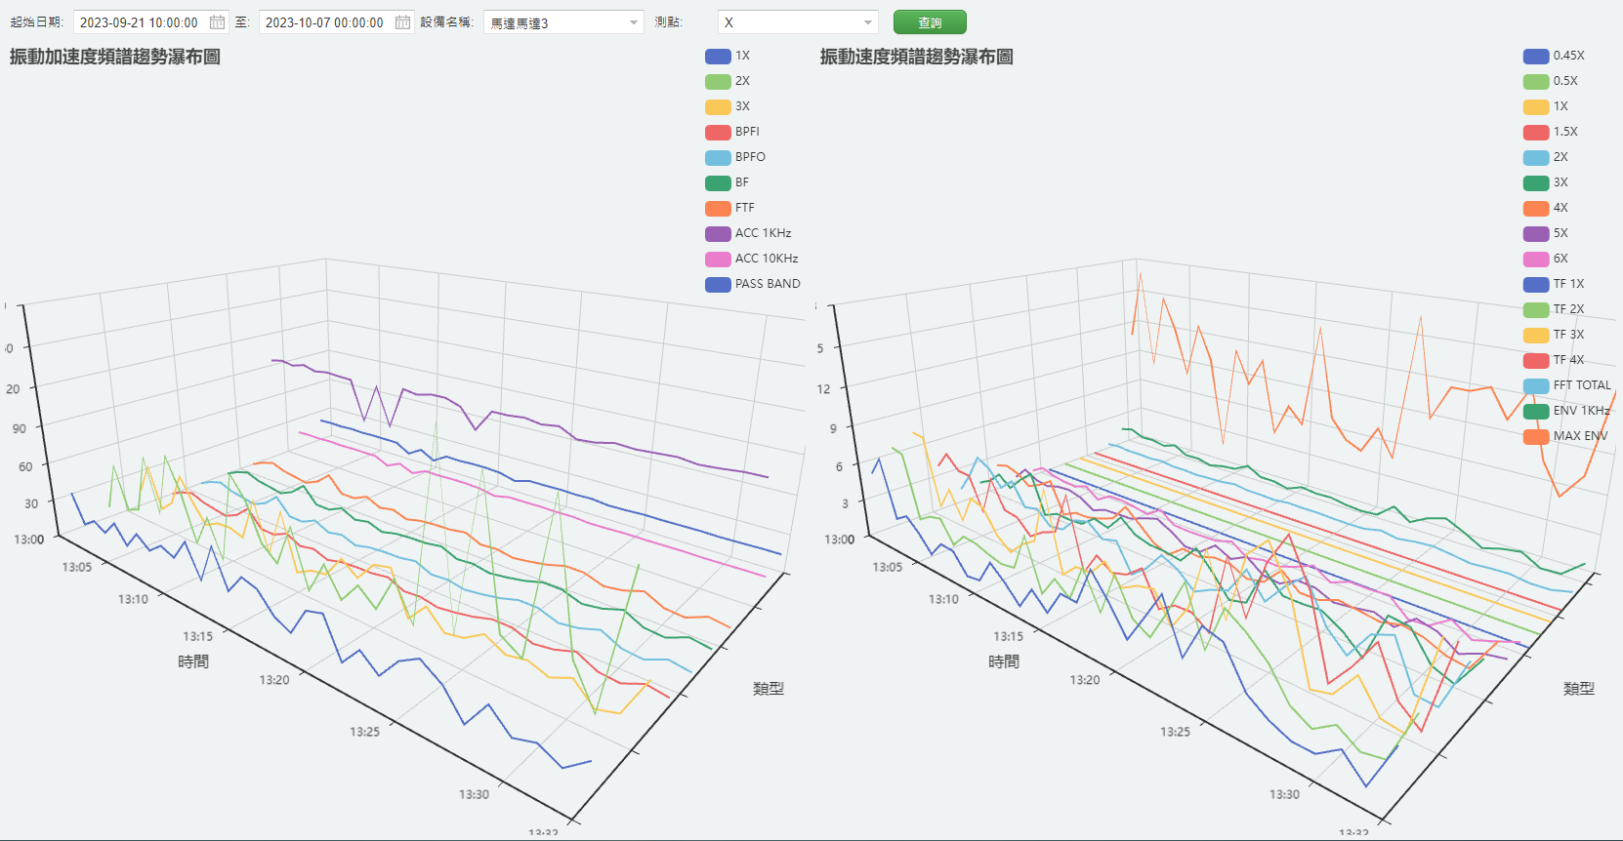Toggle ACC 1KHz legend entry
The width and height of the screenshot is (1623, 841).
coord(748,233)
